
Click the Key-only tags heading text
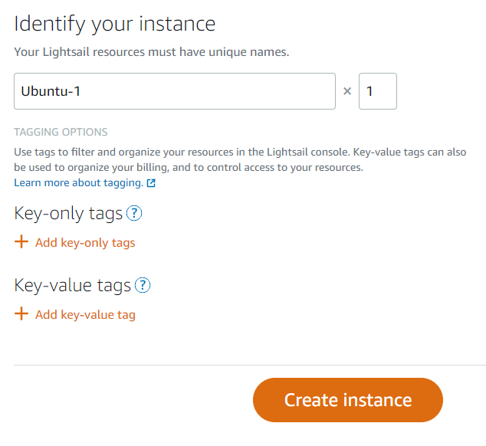click(68, 214)
